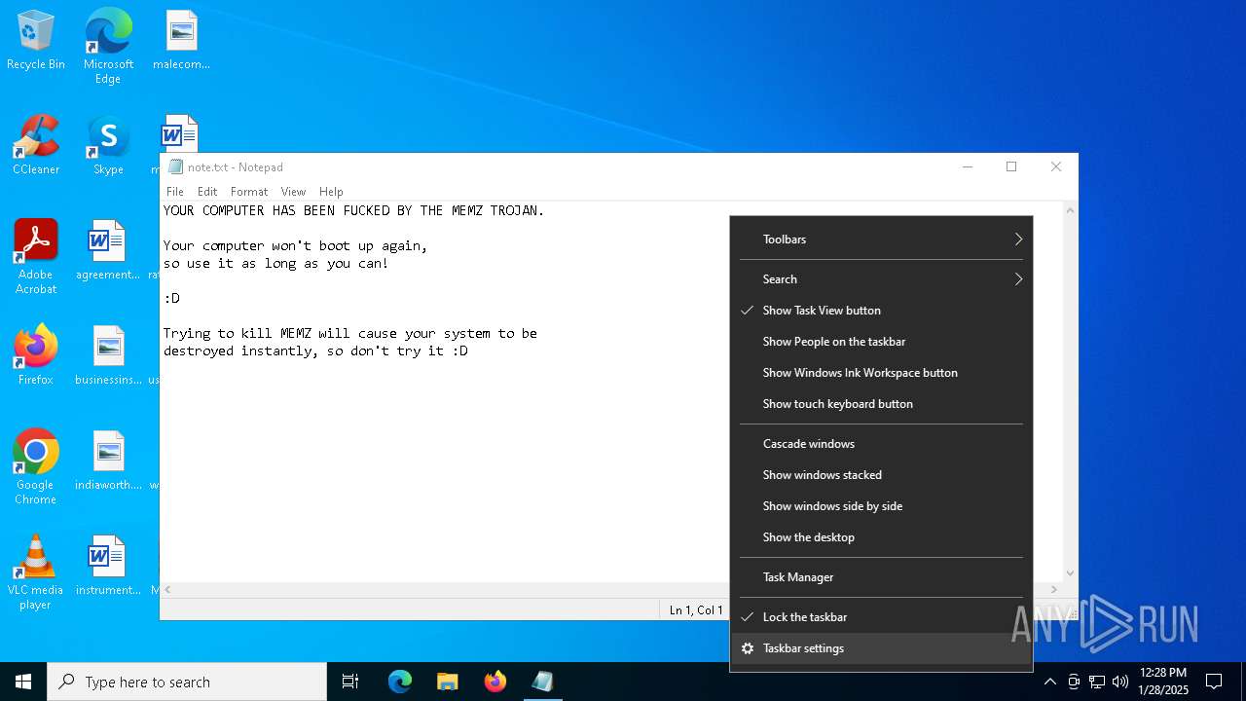Image resolution: width=1246 pixels, height=701 pixels.
Task: Launch Microsoft Edge from desktop shortcut
Action: [x=108, y=47]
